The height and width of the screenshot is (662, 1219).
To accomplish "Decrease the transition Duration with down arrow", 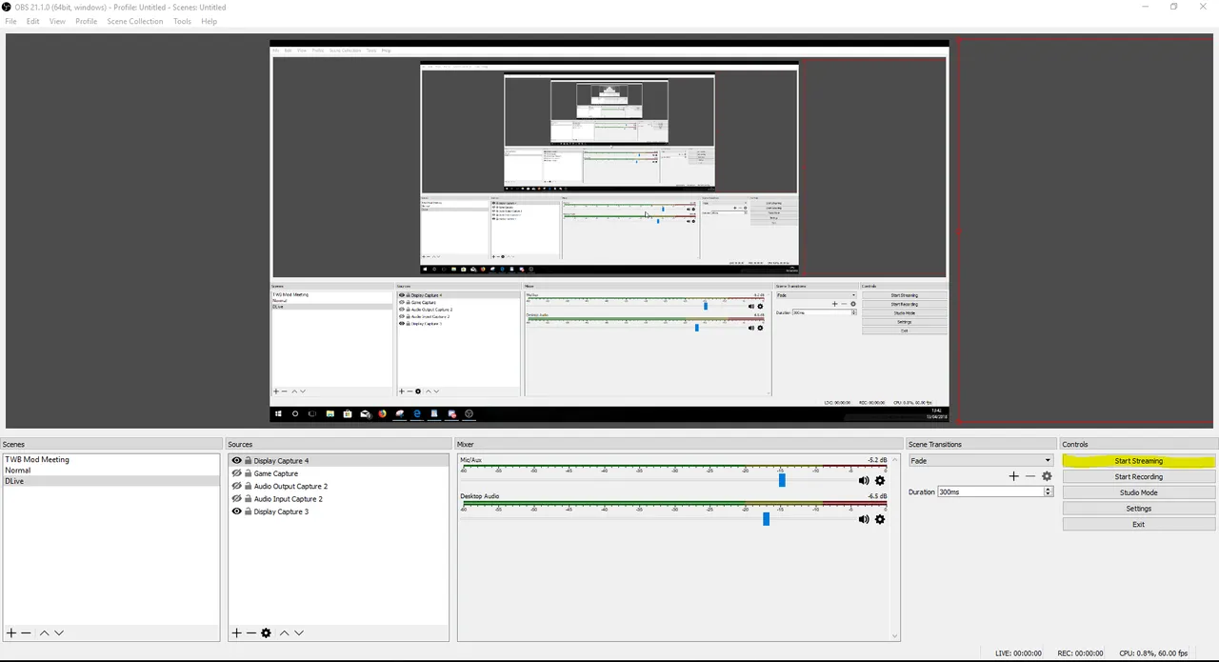I will (x=1048, y=494).
